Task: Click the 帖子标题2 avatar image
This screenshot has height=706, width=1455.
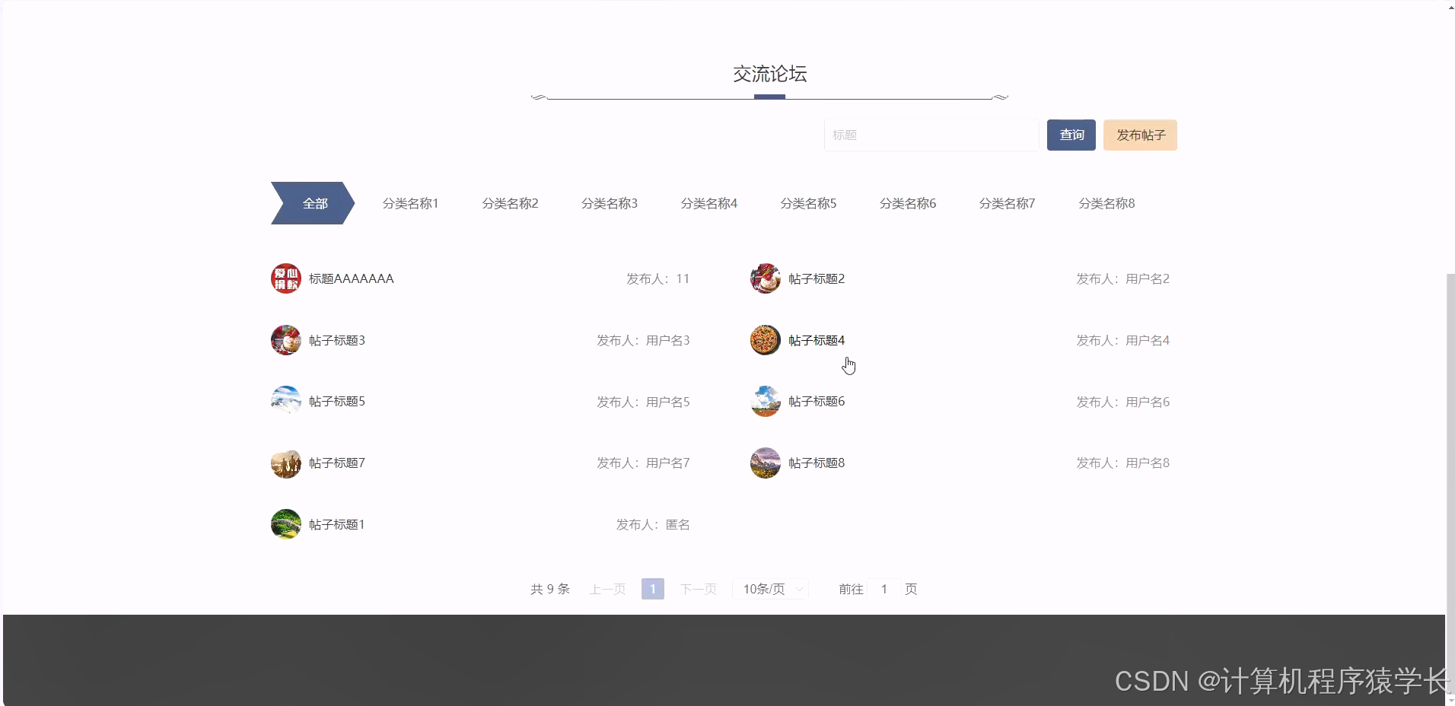Action: tap(766, 278)
